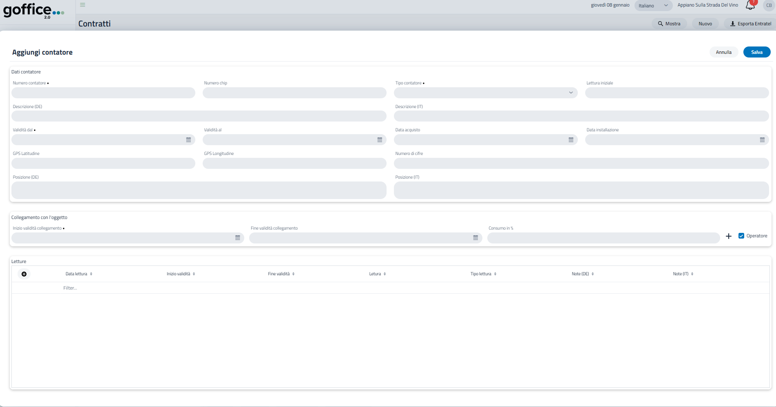The width and height of the screenshot is (776, 407).
Task: Click the Mostra toolbar button
Action: [669, 24]
